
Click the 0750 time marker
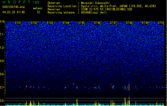pos(161,23)
